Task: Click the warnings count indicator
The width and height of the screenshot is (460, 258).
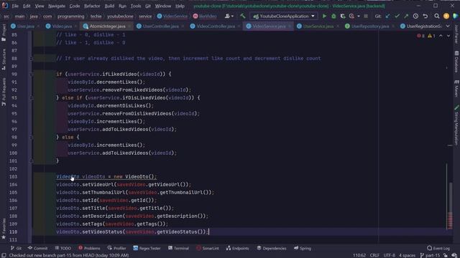Action: pyautogui.click(x=431, y=36)
